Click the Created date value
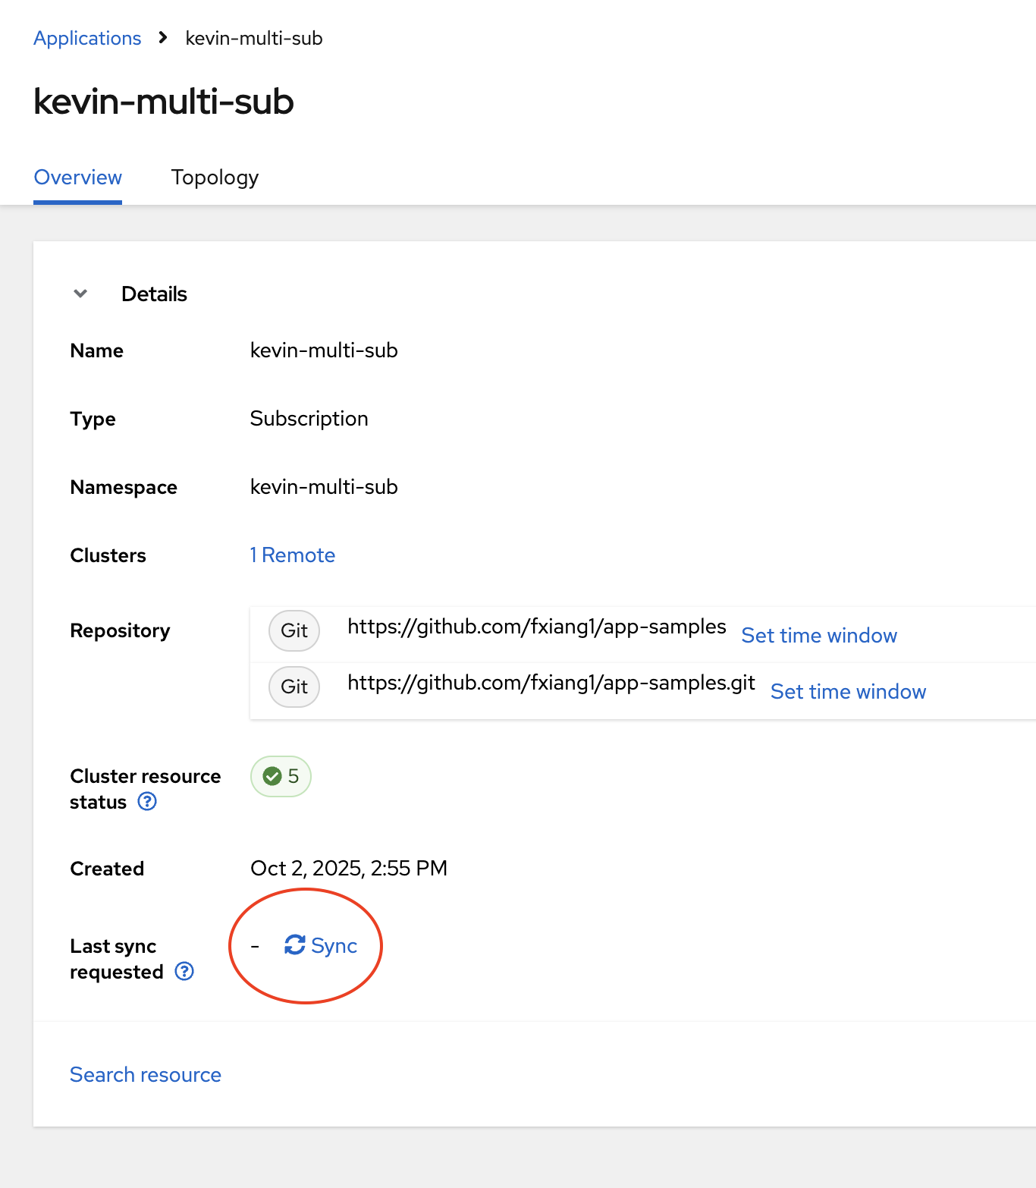Image resolution: width=1036 pixels, height=1188 pixels. point(349,868)
